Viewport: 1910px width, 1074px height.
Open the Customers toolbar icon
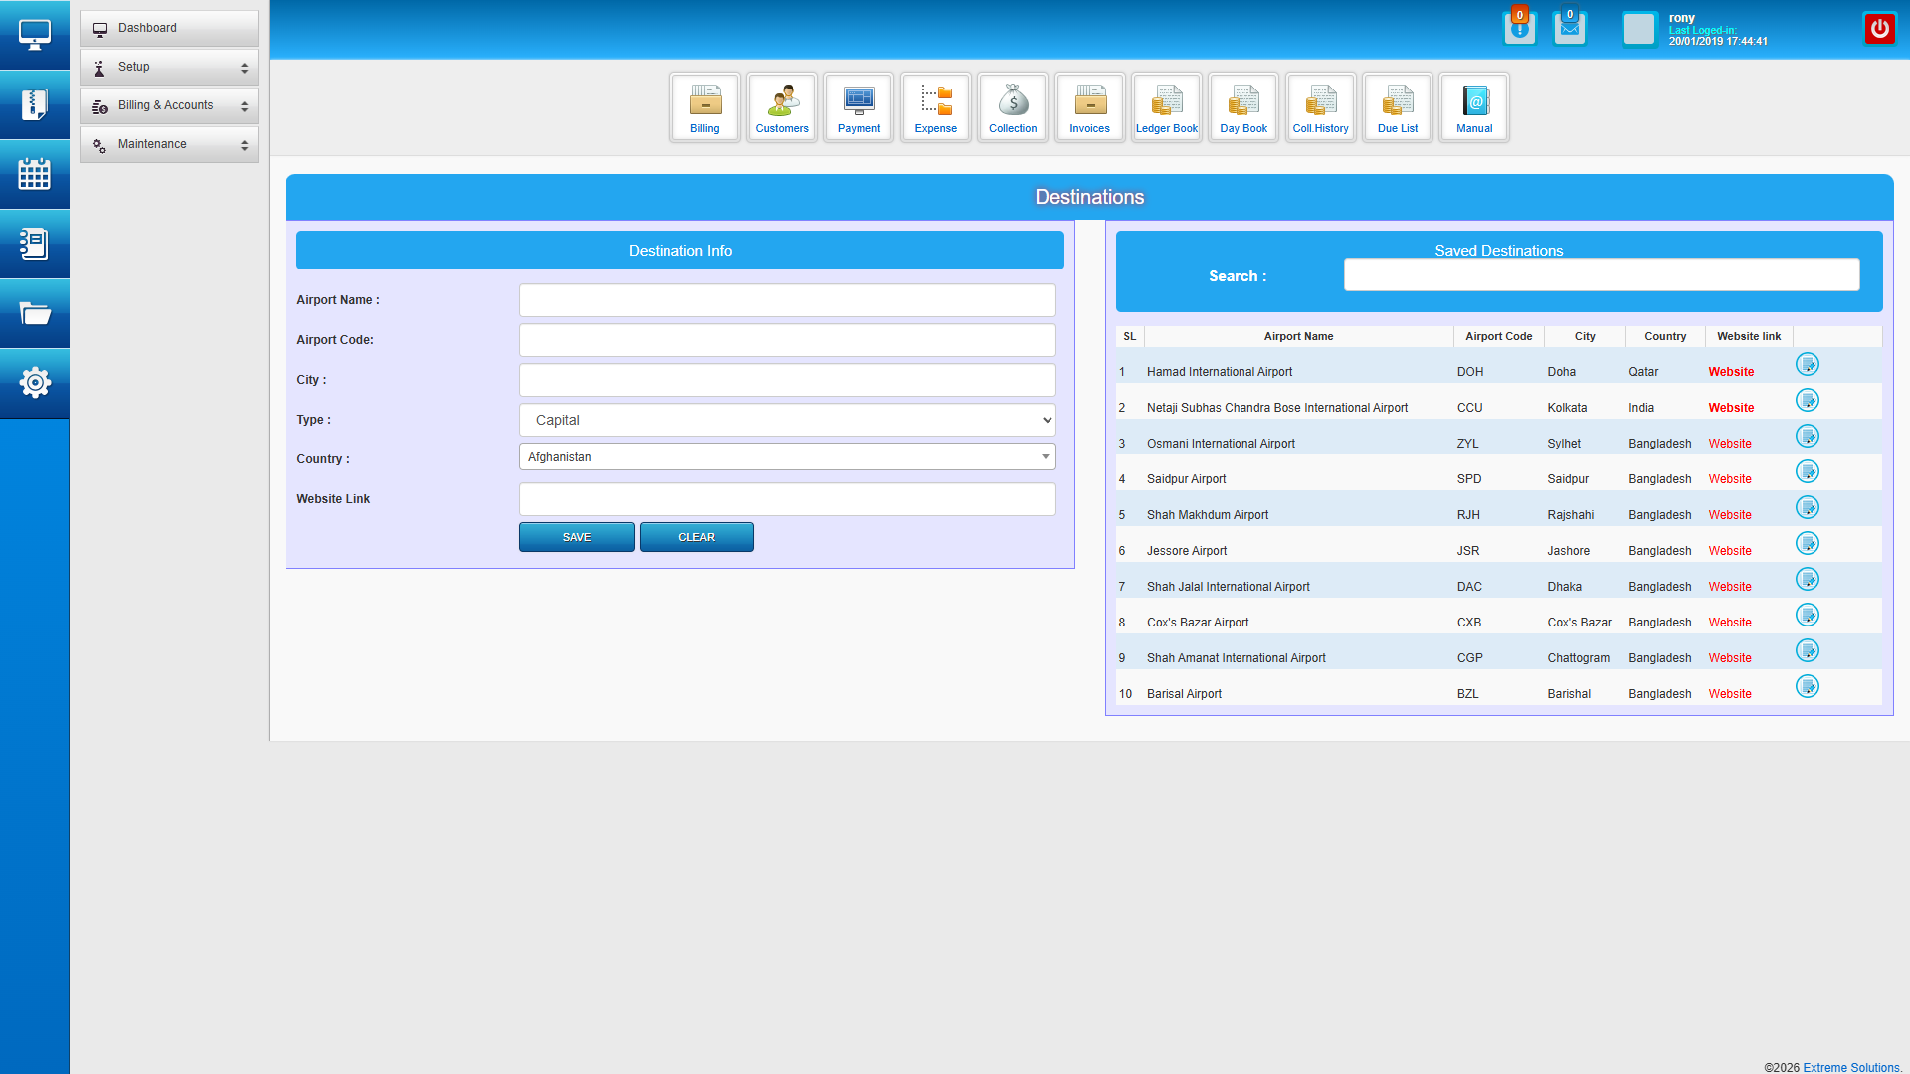point(782,106)
